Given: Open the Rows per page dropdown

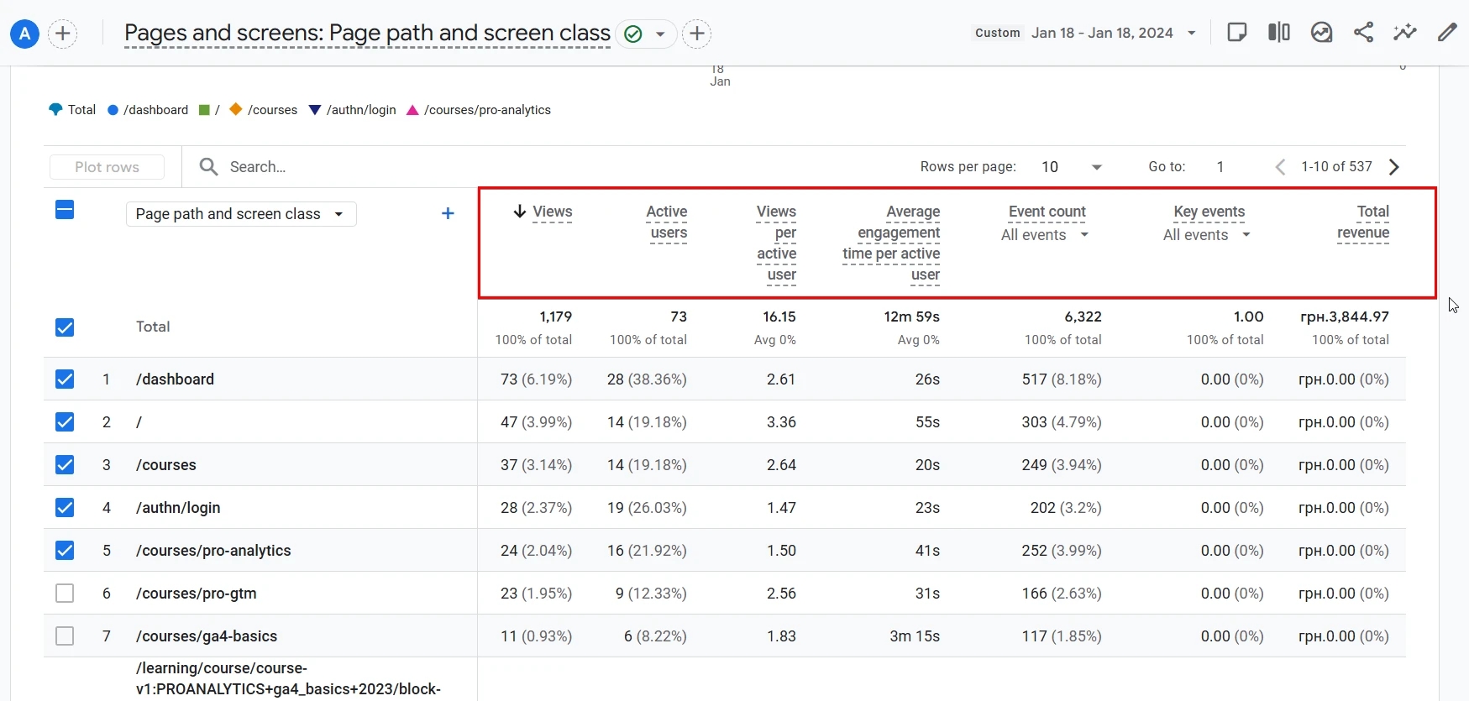Looking at the screenshot, I should (x=1071, y=167).
